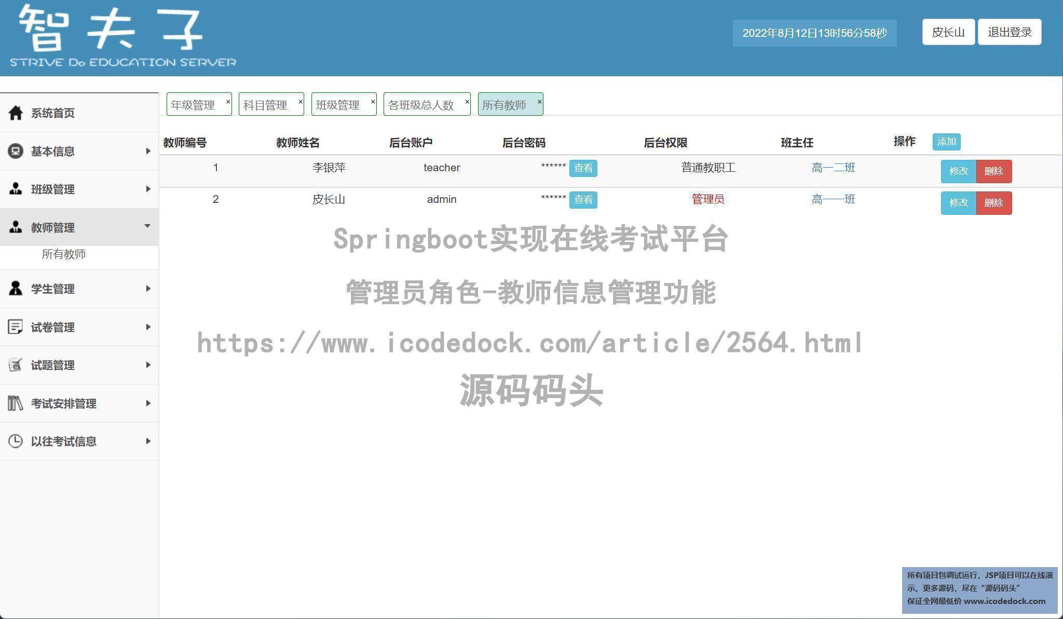This screenshot has width=1063, height=619.
Task: Click the 添加 button to add teacher
Action: click(x=946, y=142)
